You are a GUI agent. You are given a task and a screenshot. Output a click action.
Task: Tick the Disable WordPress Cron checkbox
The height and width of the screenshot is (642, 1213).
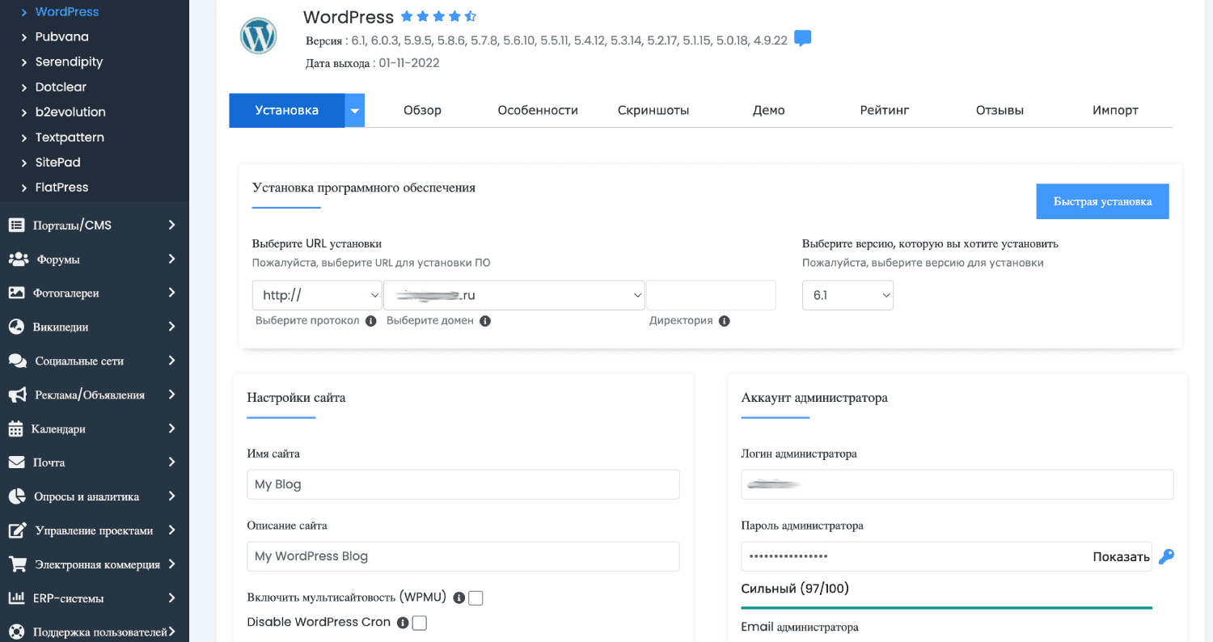click(419, 623)
